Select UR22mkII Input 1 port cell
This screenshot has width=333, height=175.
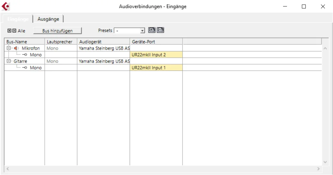click(156, 67)
